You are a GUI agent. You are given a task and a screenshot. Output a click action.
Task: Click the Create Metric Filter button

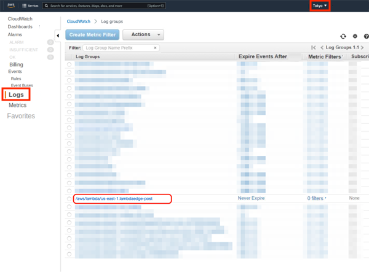pos(92,35)
